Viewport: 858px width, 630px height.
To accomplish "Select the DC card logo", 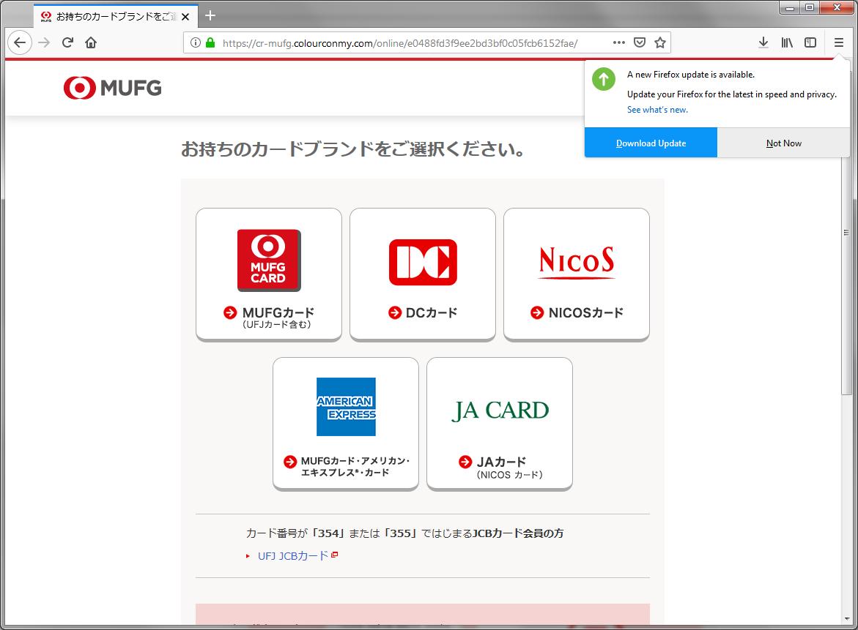I will (423, 262).
